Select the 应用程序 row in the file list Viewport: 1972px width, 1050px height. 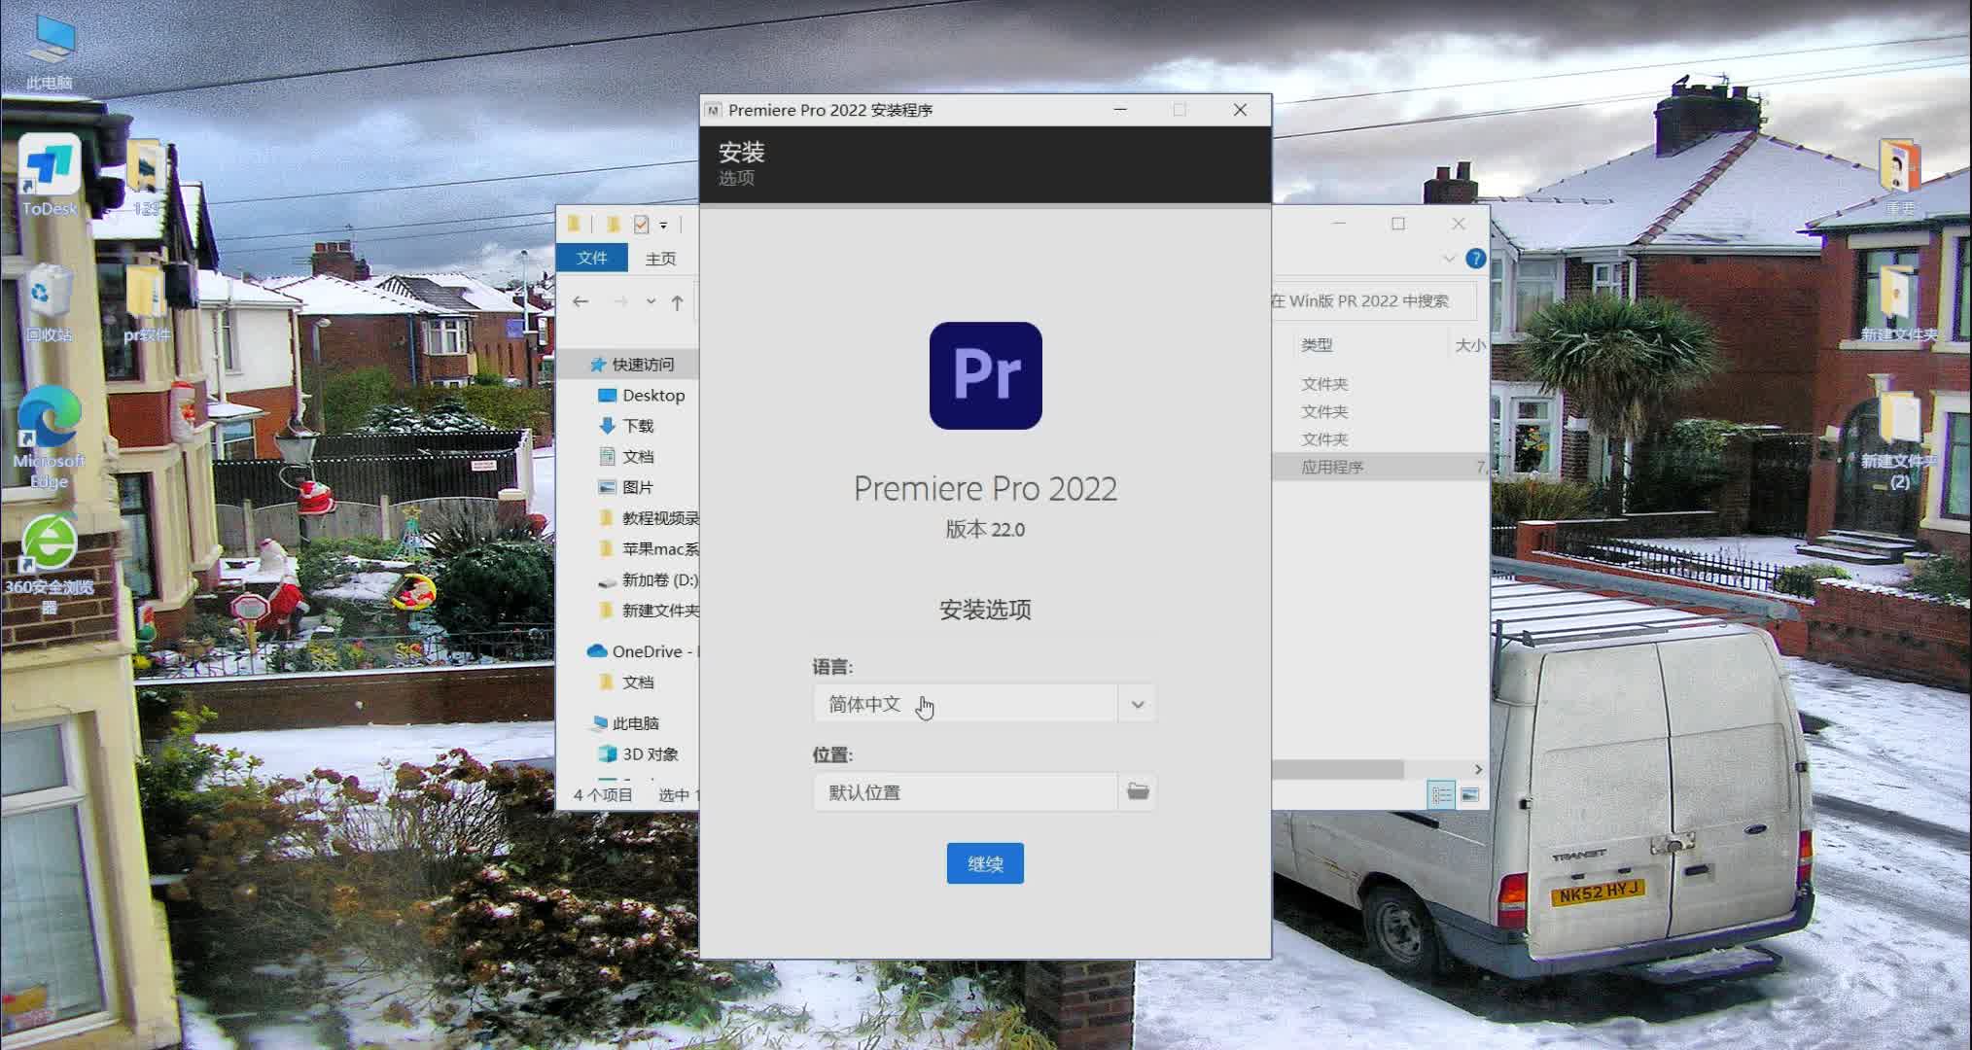coord(1380,467)
